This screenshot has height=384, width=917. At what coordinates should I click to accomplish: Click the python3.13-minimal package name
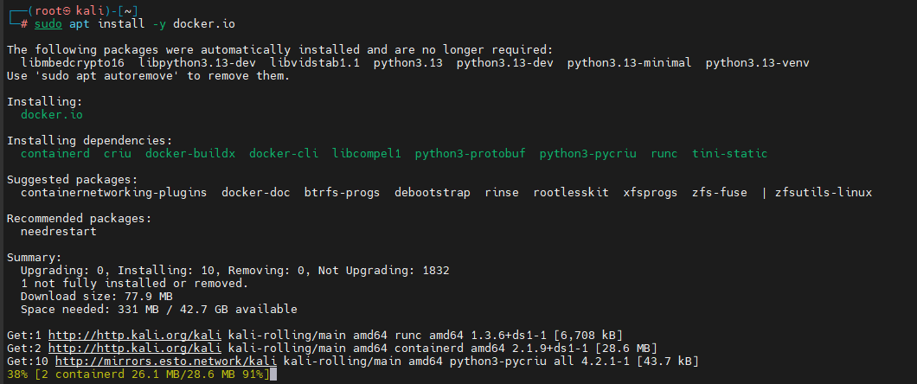coord(629,62)
